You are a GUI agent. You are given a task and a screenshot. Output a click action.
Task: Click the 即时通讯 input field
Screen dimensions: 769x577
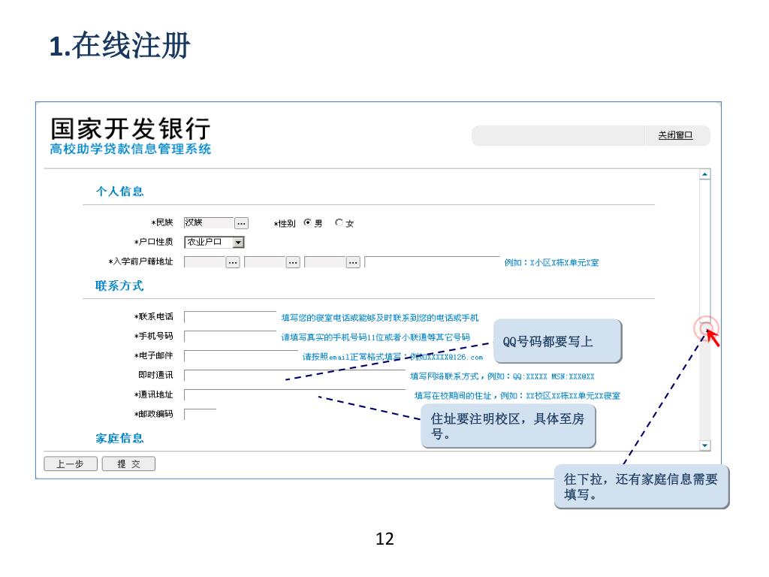pos(293,376)
